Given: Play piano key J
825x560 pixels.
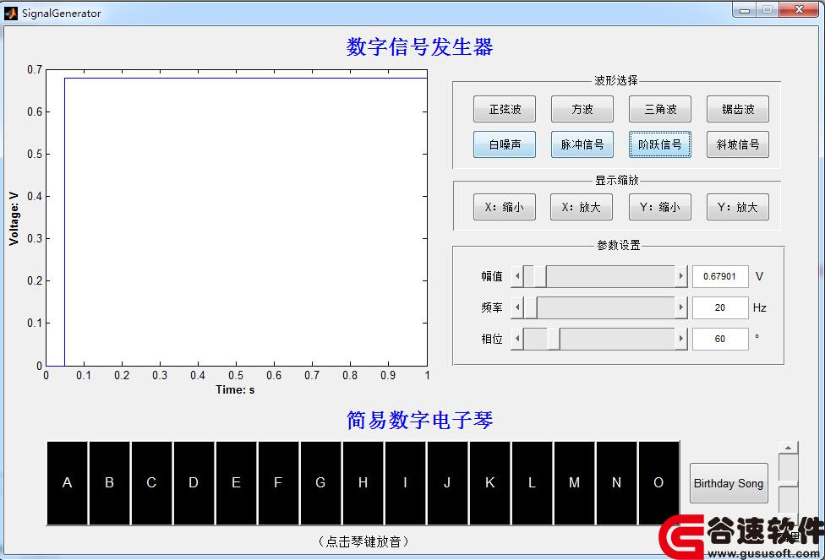Looking at the screenshot, I should click(447, 482).
